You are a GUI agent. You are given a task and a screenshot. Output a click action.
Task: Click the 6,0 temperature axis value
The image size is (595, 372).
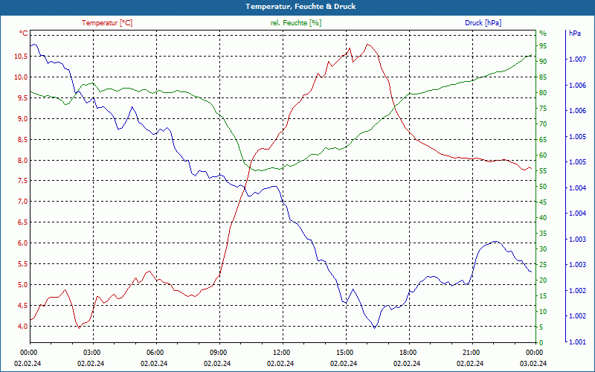tap(23, 243)
